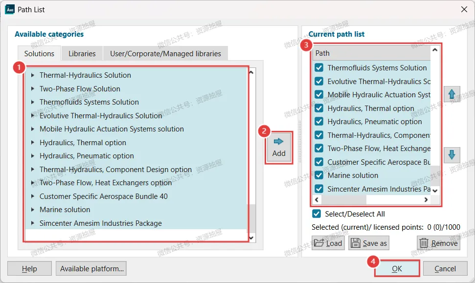475x283 pixels.
Task: Select Hydraulics, Pneumatic option text in path list
Action: point(374,121)
